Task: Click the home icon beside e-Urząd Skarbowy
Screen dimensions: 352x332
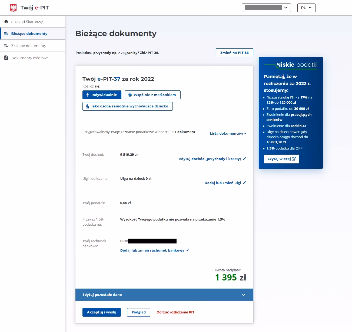Action: 6,21
